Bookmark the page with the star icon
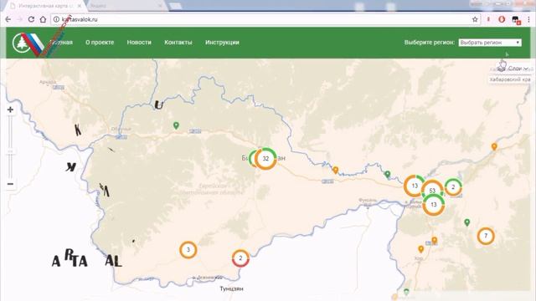 (475, 19)
